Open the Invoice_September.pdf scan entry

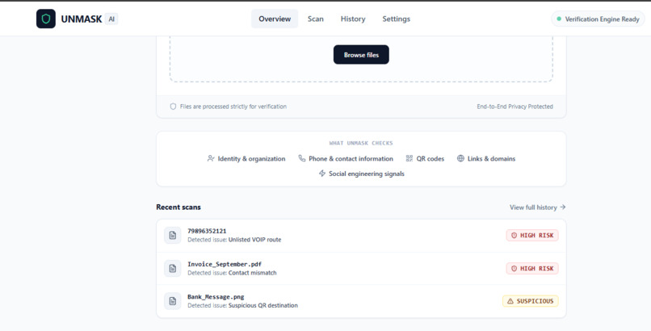(361, 268)
